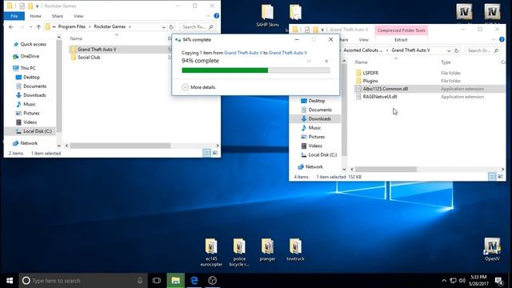Open the Action Center notifications icon
The image size is (512, 288).
(498, 281)
